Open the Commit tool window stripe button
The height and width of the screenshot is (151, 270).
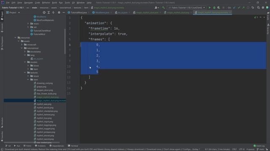pos(2,28)
